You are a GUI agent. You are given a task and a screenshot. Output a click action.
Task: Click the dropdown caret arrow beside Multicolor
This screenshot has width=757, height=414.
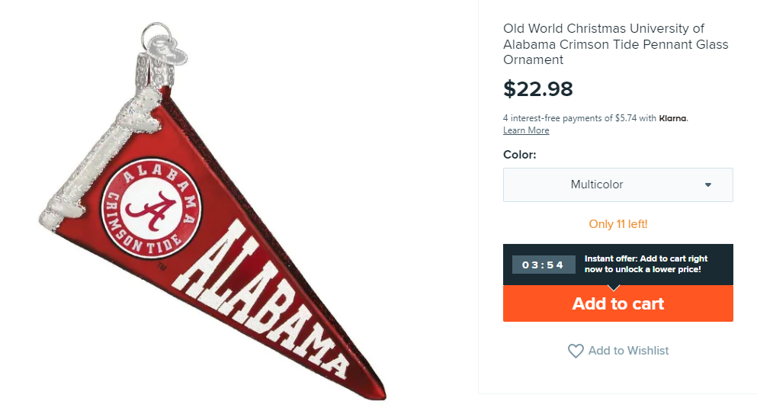pyautogui.click(x=708, y=185)
